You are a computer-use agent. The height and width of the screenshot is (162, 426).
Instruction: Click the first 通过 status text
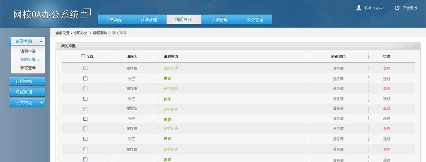tap(387, 79)
